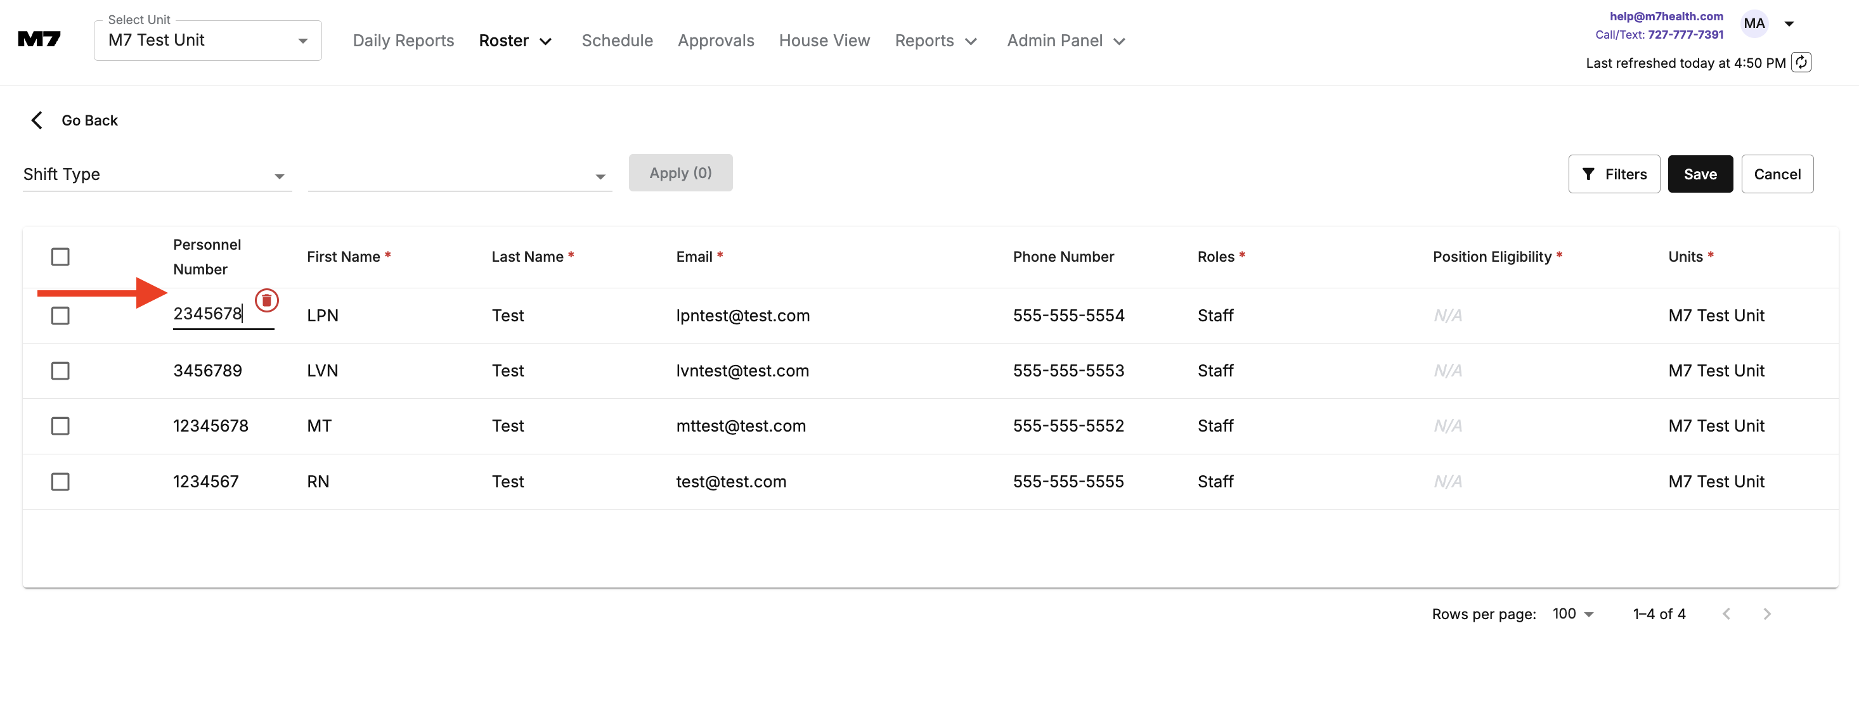Screen dimensions: 1859x706
Task: Open the Admin Panel menu
Action: 1065,41
